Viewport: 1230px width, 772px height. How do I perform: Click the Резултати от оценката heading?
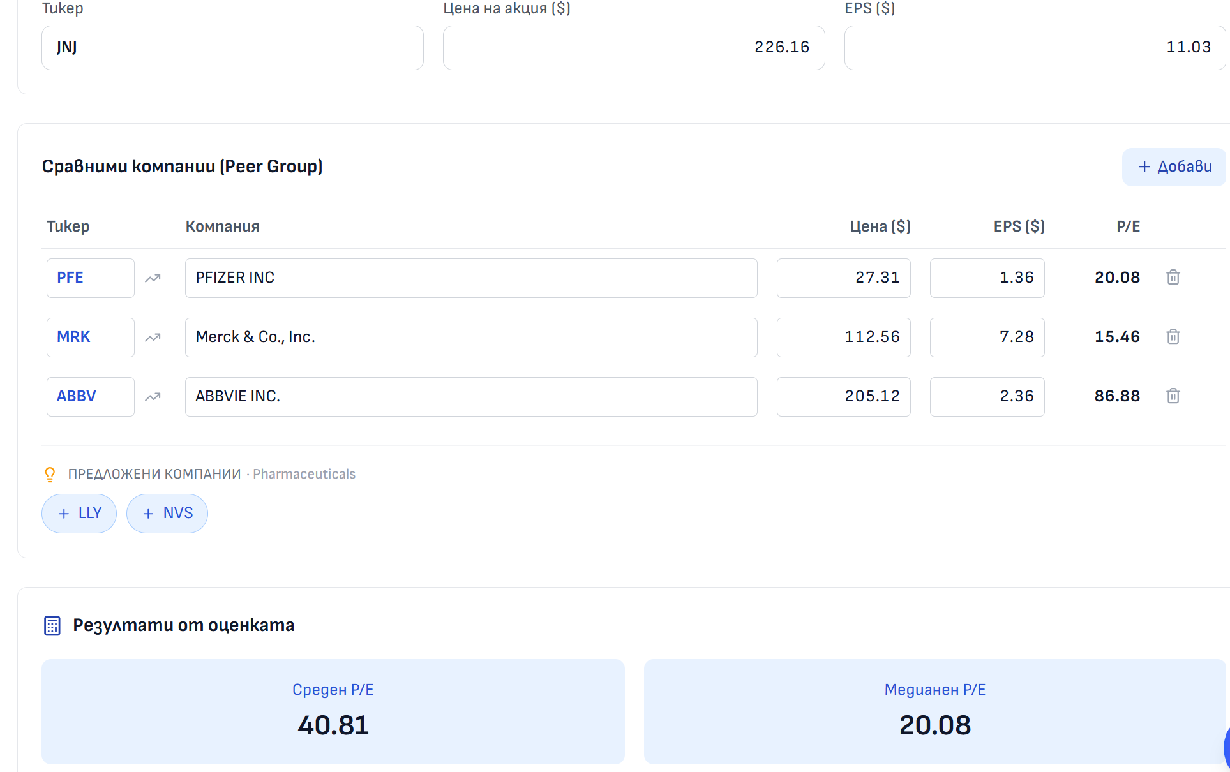(x=184, y=625)
